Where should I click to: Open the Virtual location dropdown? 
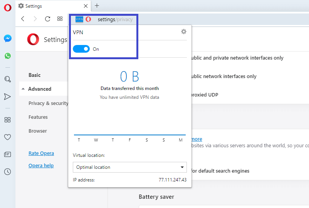click(x=130, y=167)
